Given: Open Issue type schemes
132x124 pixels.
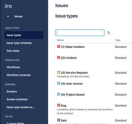Looking at the screenshot, I should [x=19, y=43].
